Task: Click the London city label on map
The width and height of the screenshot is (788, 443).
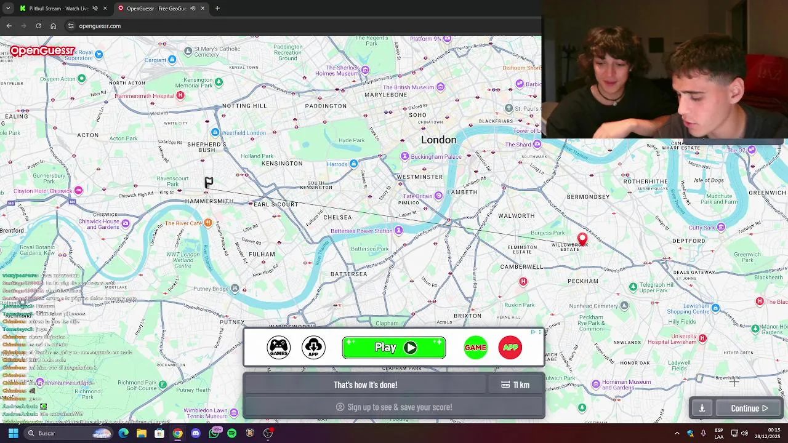Action: pyautogui.click(x=439, y=140)
